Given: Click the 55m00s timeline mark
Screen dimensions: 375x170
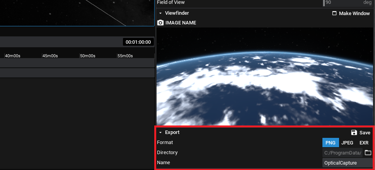Looking at the screenshot, I should pos(125,56).
